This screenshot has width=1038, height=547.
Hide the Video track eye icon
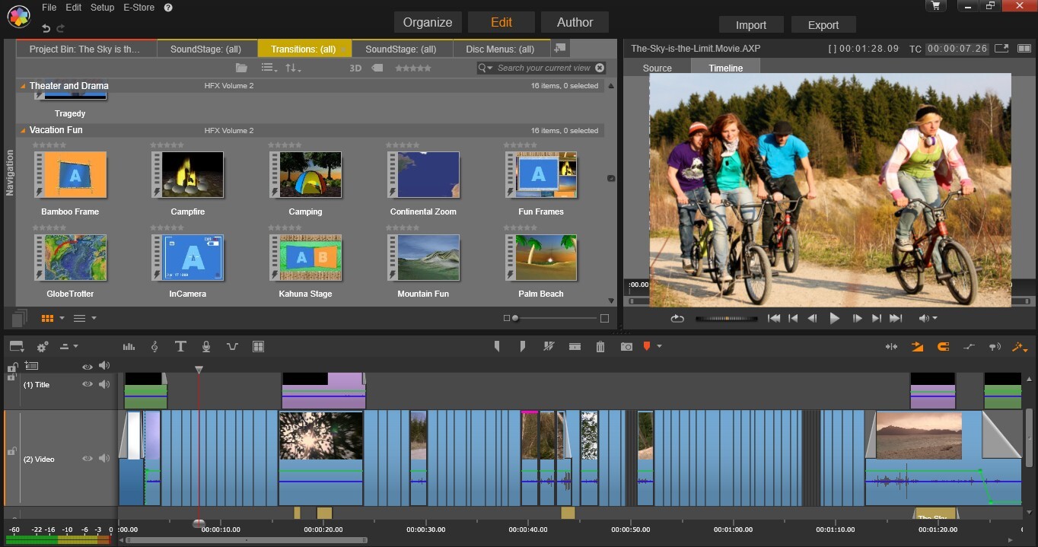click(x=88, y=459)
